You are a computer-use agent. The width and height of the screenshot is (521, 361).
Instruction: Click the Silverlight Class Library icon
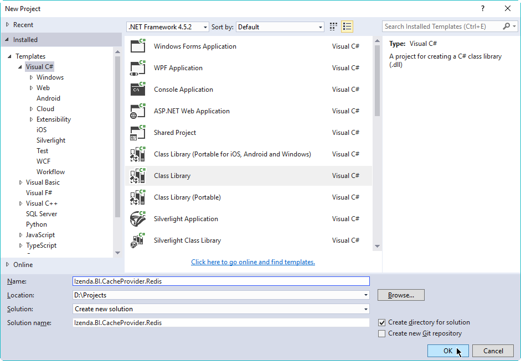pyautogui.click(x=138, y=240)
